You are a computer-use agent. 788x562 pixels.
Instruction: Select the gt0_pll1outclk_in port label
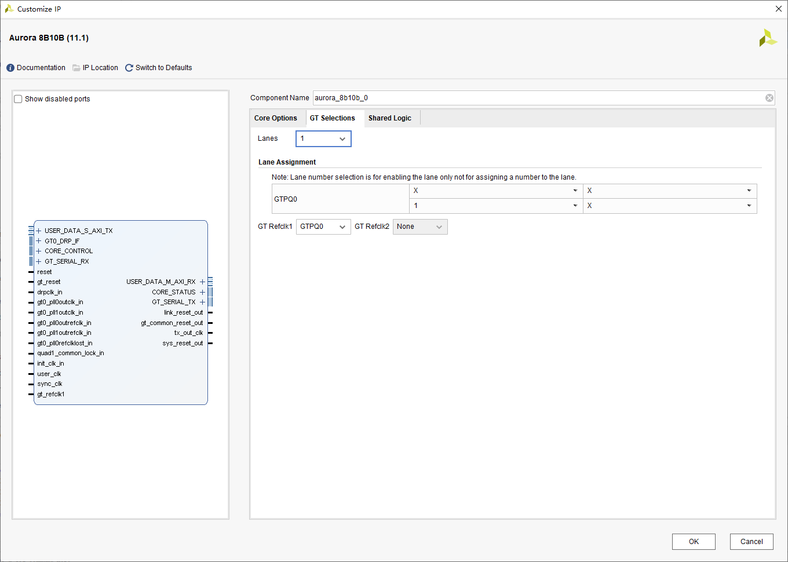tap(60, 312)
